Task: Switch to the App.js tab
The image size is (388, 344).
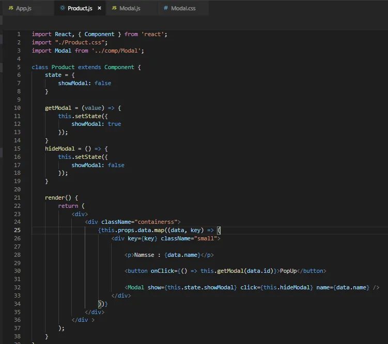Action: [x=23, y=8]
